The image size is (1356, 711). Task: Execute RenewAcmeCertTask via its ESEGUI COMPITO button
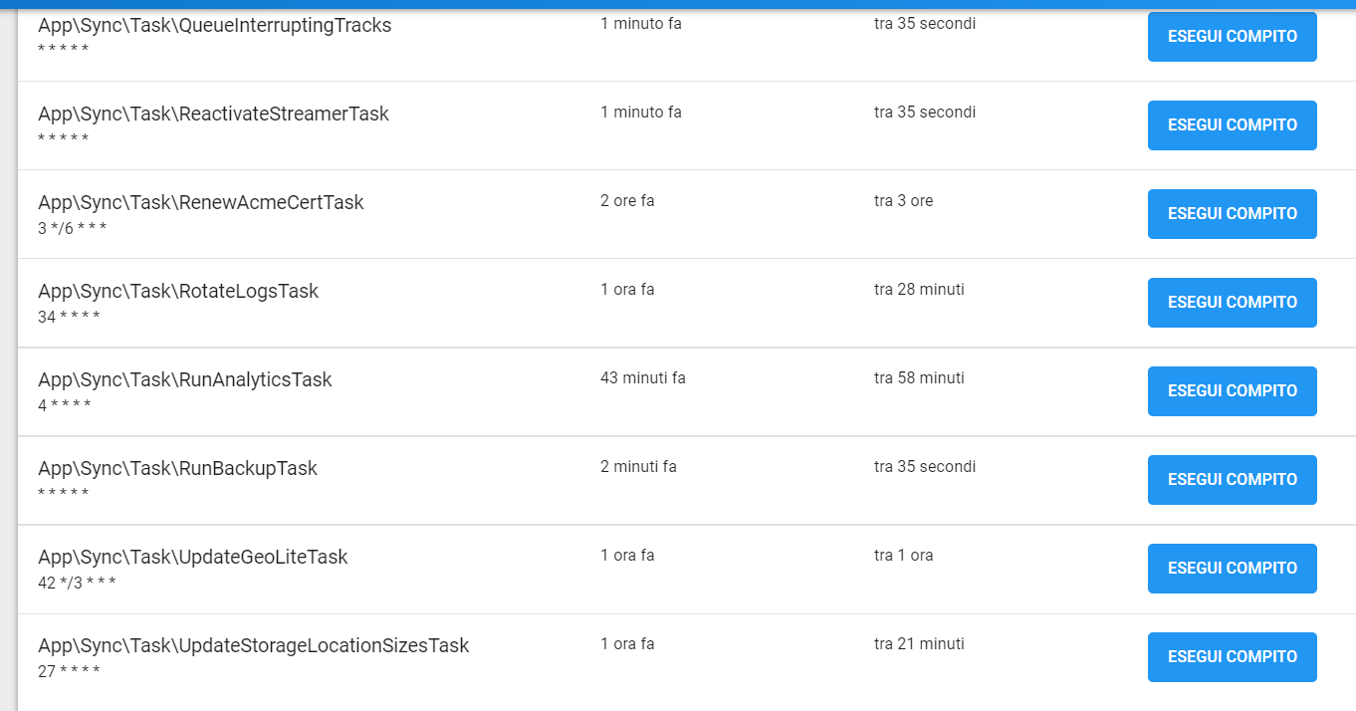tap(1232, 213)
